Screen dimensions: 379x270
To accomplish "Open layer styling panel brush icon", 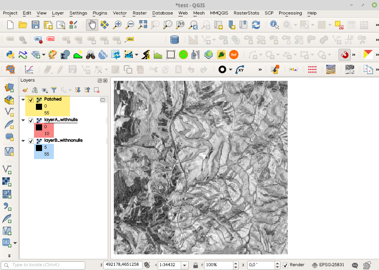I will (25, 90).
